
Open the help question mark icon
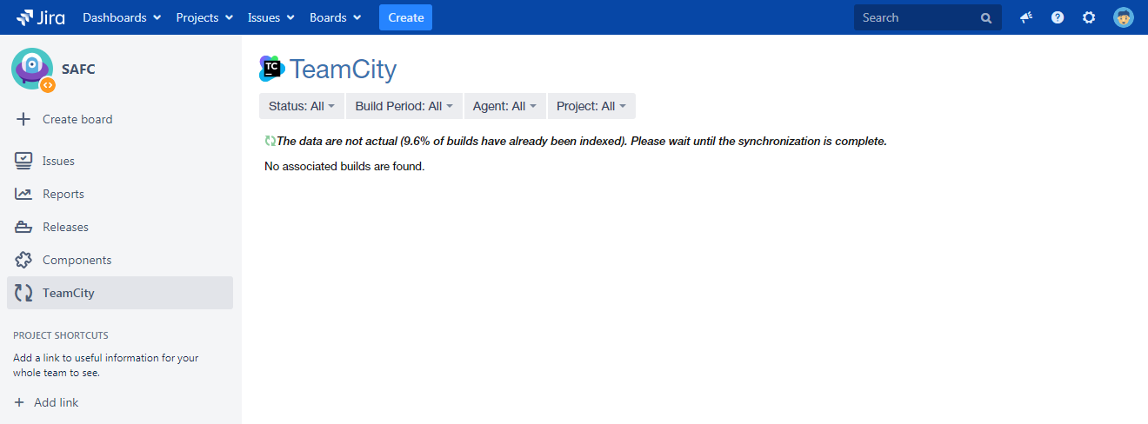pyautogui.click(x=1058, y=17)
